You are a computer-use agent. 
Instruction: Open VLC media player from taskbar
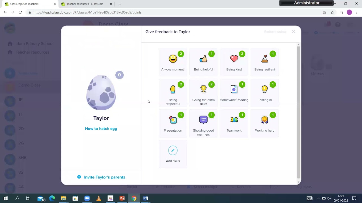[99, 198]
